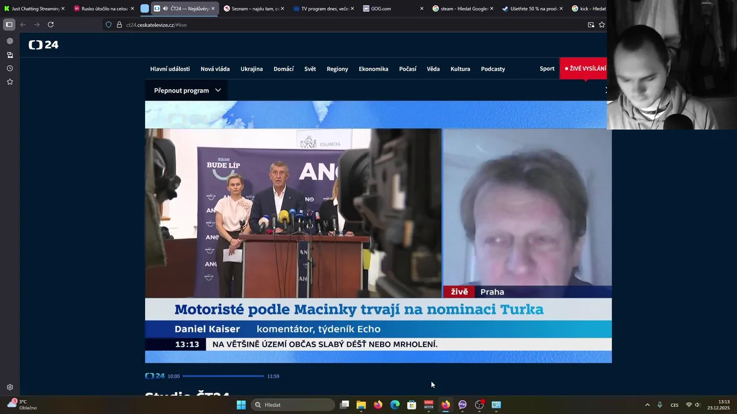Open the blank blue pinned tab
This screenshot has height=414, width=737.
[x=145, y=9]
